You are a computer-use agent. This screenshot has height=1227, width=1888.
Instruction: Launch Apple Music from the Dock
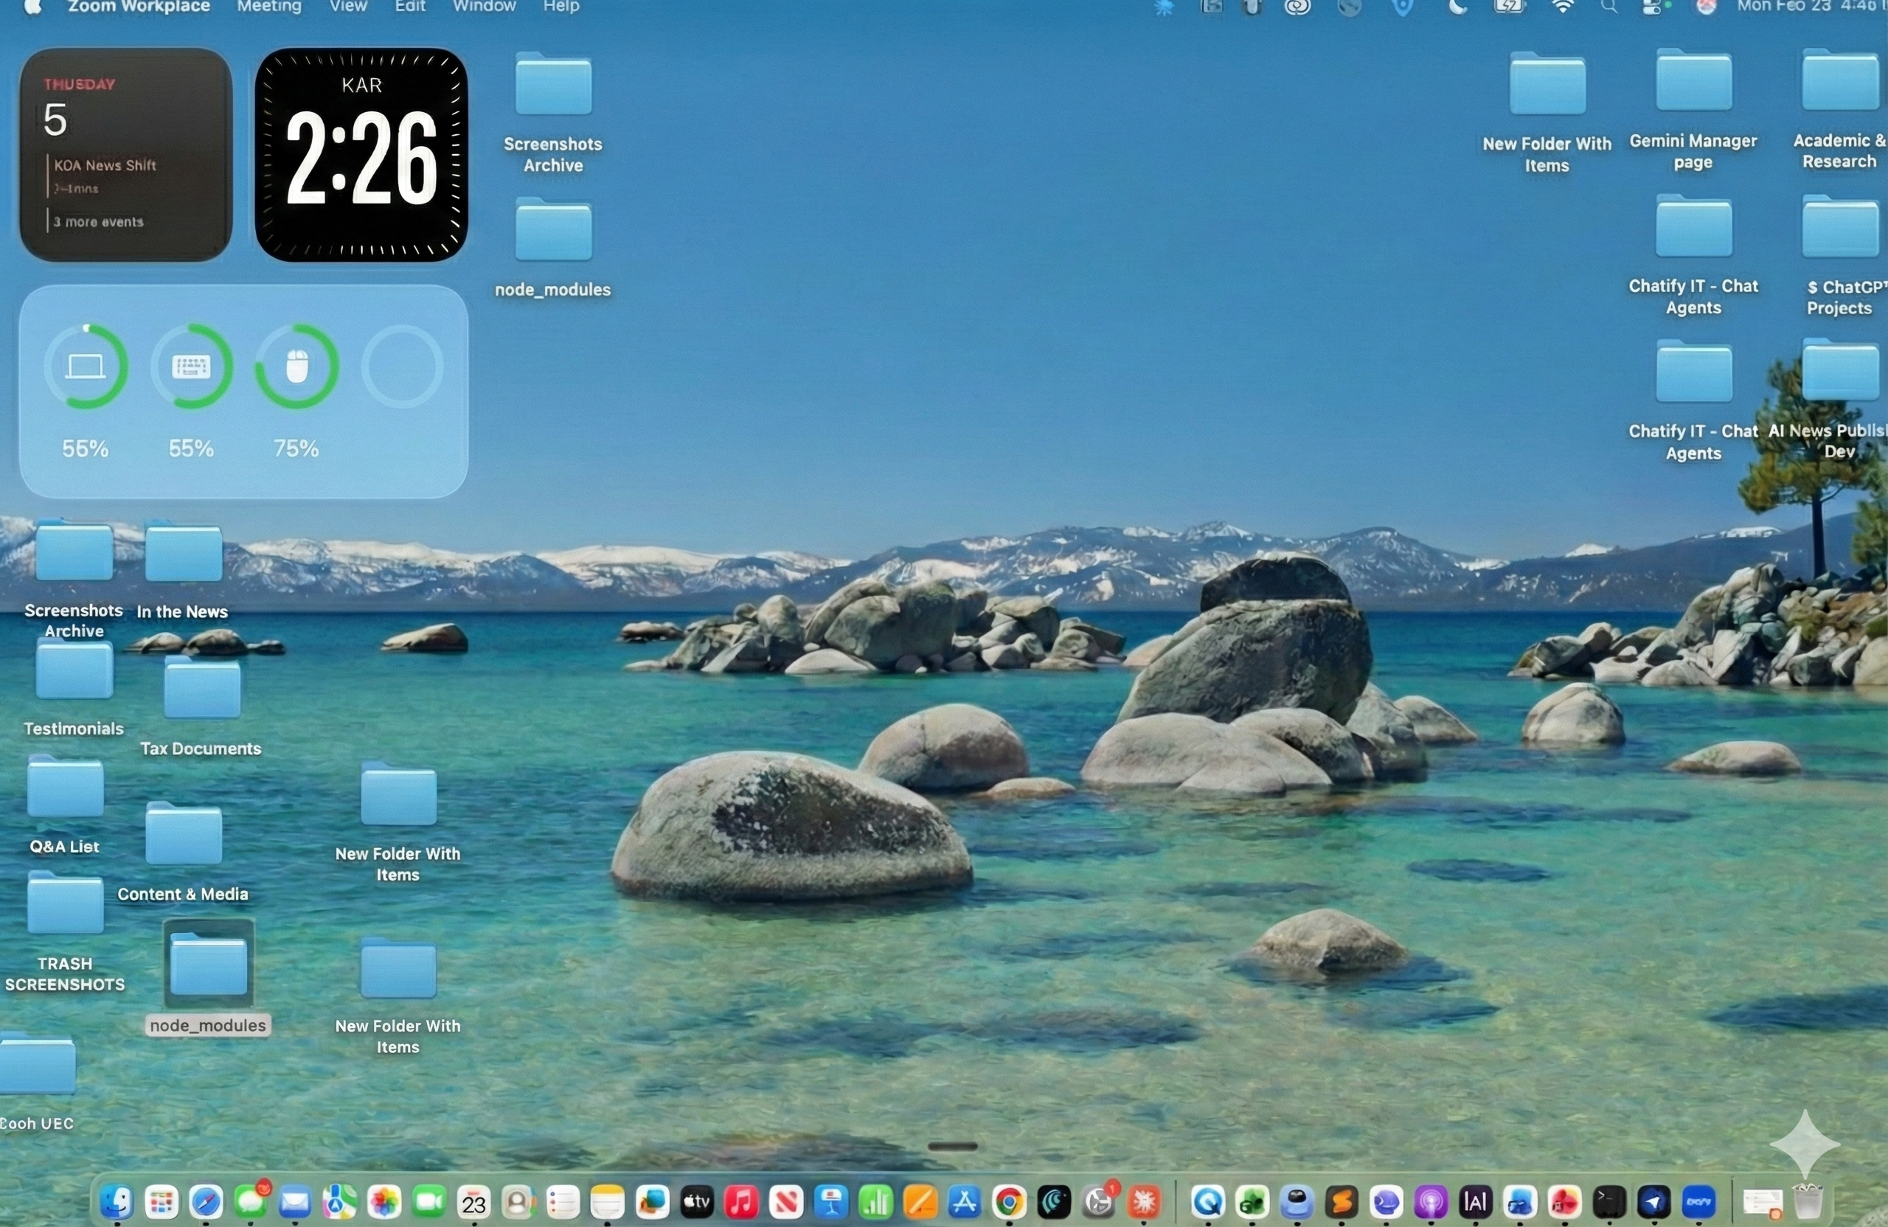point(741,1202)
